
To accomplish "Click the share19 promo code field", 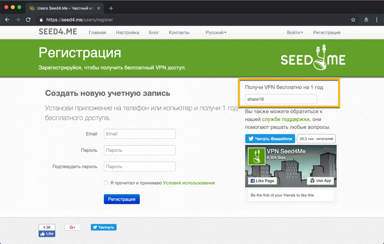I will (x=281, y=99).
